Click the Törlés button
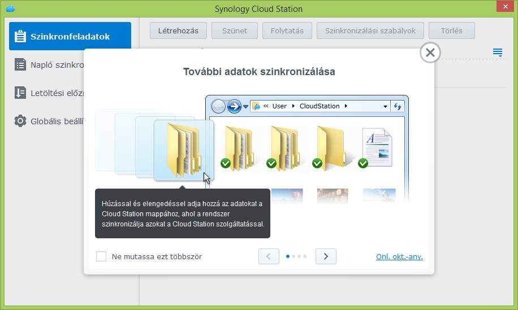Screen dimensions: 518x310 (x=452, y=30)
